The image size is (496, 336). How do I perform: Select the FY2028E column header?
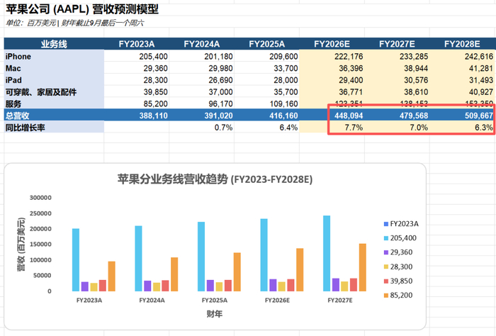pyautogui.click(x=462, y=44)
